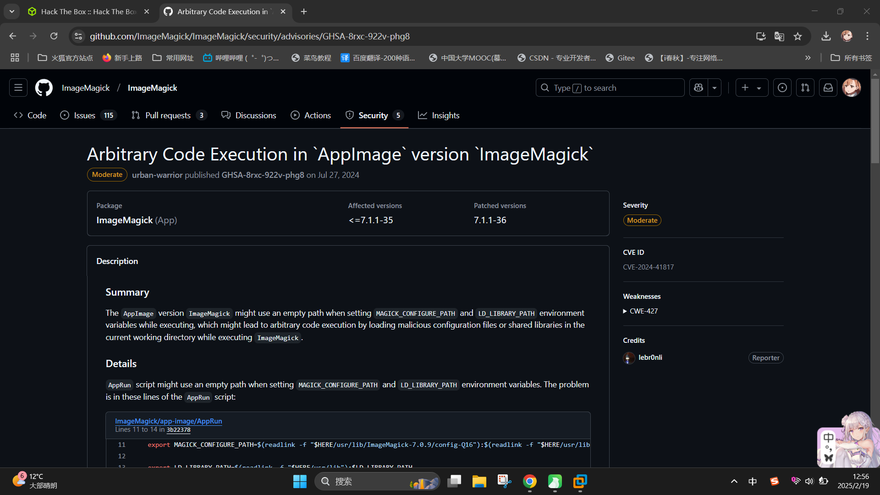Open File Explorer from the taskbar
The height and width of the screenshot is (495, 880).
(x=479, y=481)
